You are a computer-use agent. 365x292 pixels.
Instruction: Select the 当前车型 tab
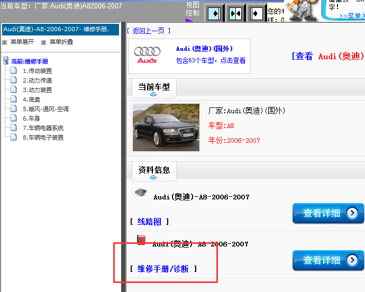pyautogui.click(x=154, y=88)
